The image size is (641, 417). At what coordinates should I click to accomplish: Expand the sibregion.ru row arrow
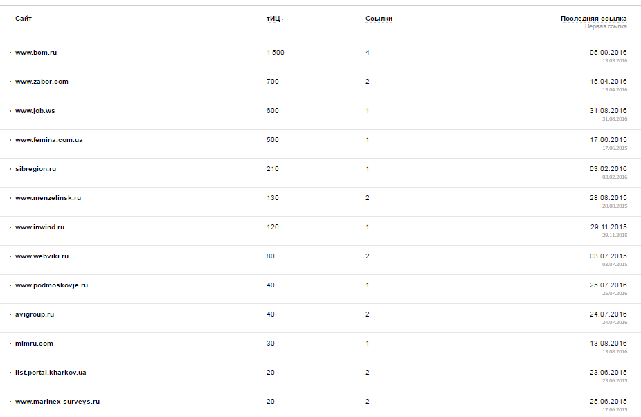[10, 169]
